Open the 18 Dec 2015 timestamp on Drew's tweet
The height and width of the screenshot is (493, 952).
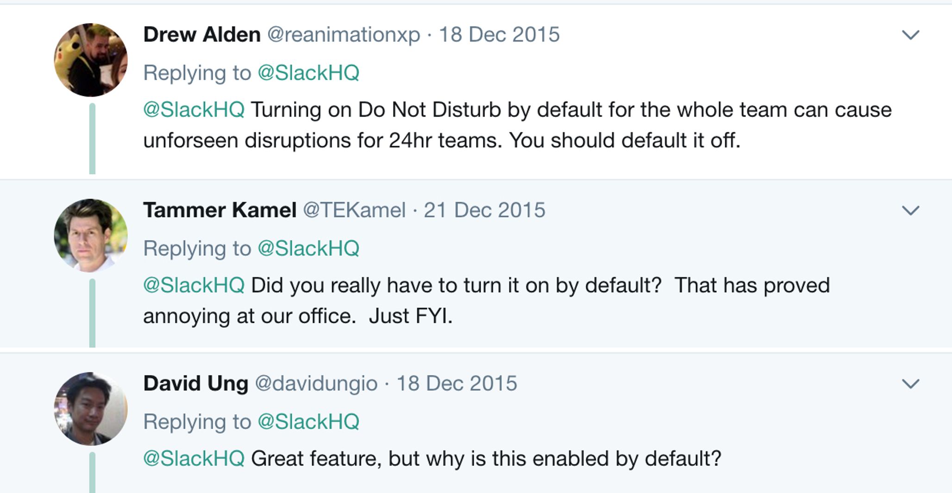click(x=499, y=35)
